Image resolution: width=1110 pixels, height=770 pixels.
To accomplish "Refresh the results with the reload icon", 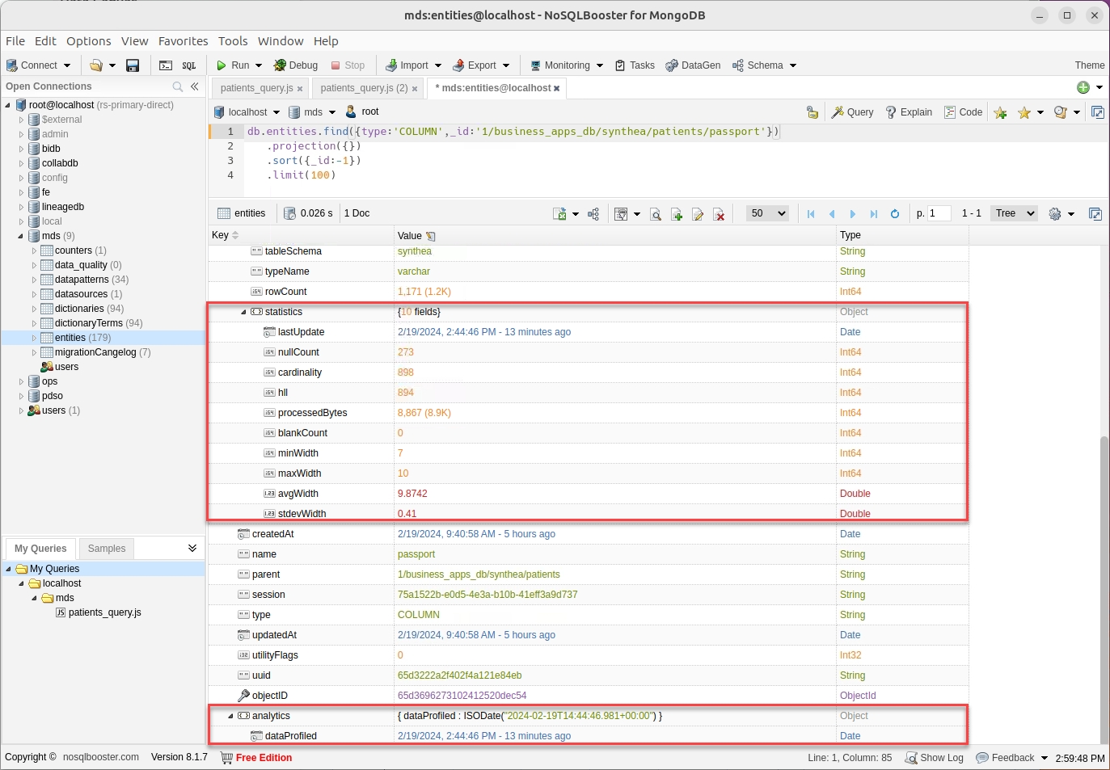I will (x=895, y=214).
